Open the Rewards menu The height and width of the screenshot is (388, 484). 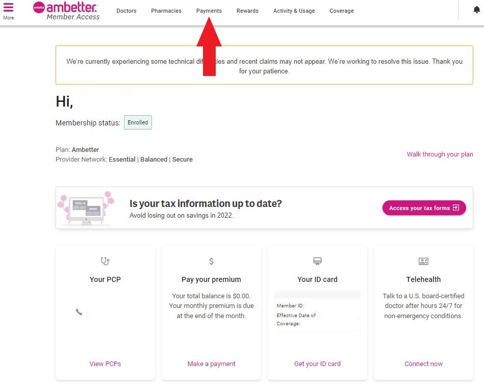click(x=247, y=11)
